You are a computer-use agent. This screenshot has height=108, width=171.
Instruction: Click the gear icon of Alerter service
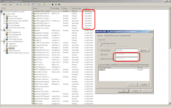tap(34, 31)
